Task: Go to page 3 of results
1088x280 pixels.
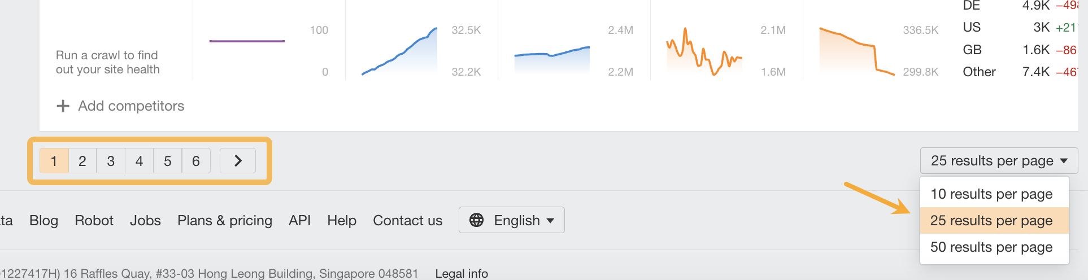Action: tap(111, 161)
